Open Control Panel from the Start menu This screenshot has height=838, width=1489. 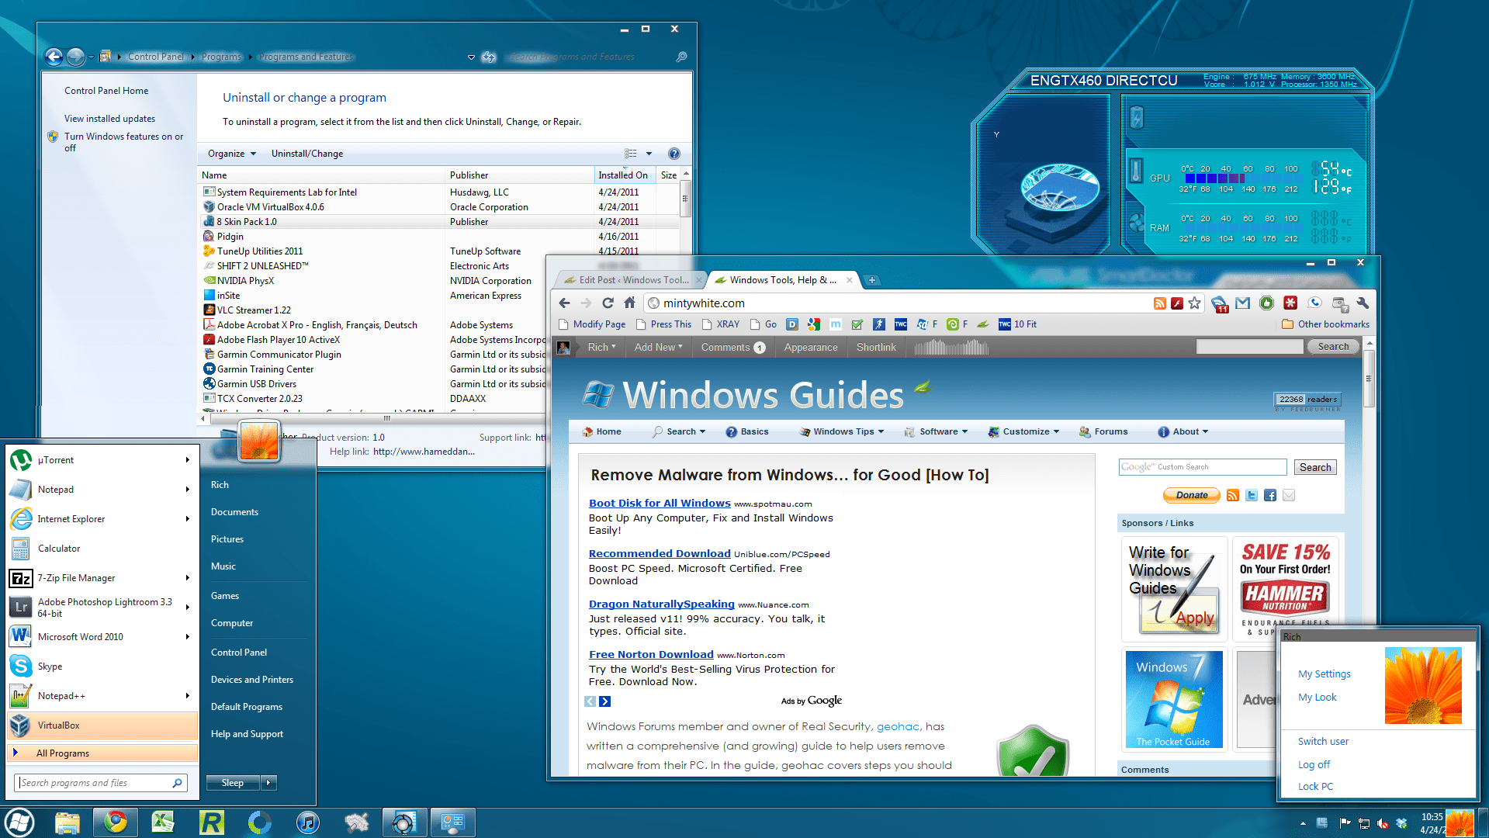(239, 653)
